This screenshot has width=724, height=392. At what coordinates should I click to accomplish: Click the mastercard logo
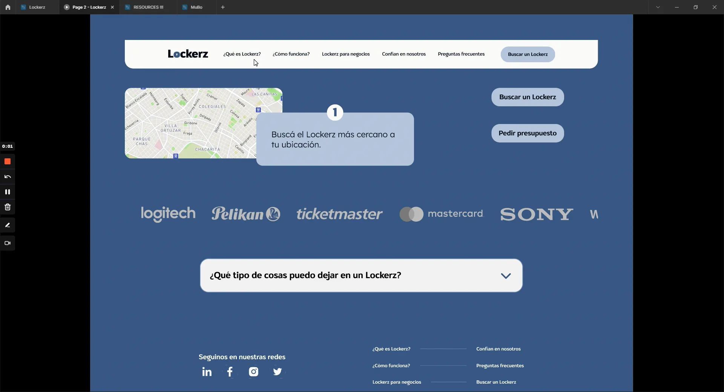[442, 214]
